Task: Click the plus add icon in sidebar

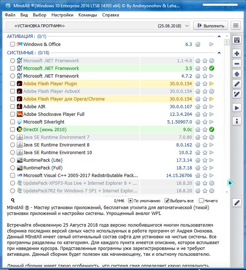Action: pyautogui.click(x=237, y=54)
